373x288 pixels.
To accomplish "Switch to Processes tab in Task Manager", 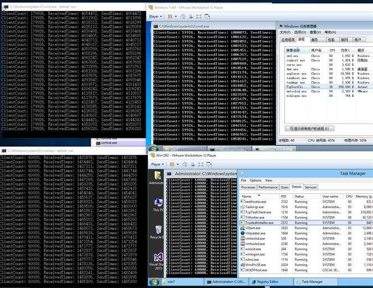I will (248, 187).
